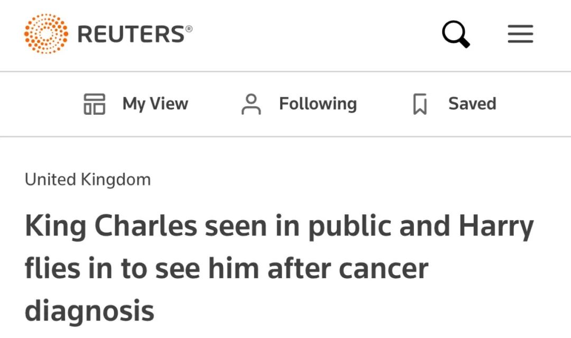571x338 pixels.
Task: Open search with the magnifying glass icon
Action: tap(456, 34)
